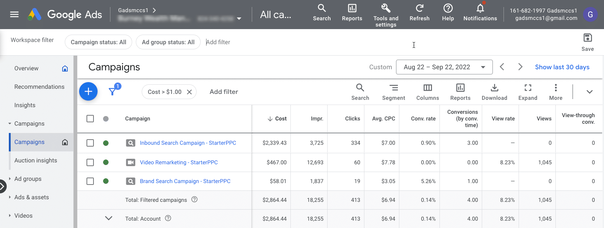
Task: Open Search in top header
Action: coord(322,13)
